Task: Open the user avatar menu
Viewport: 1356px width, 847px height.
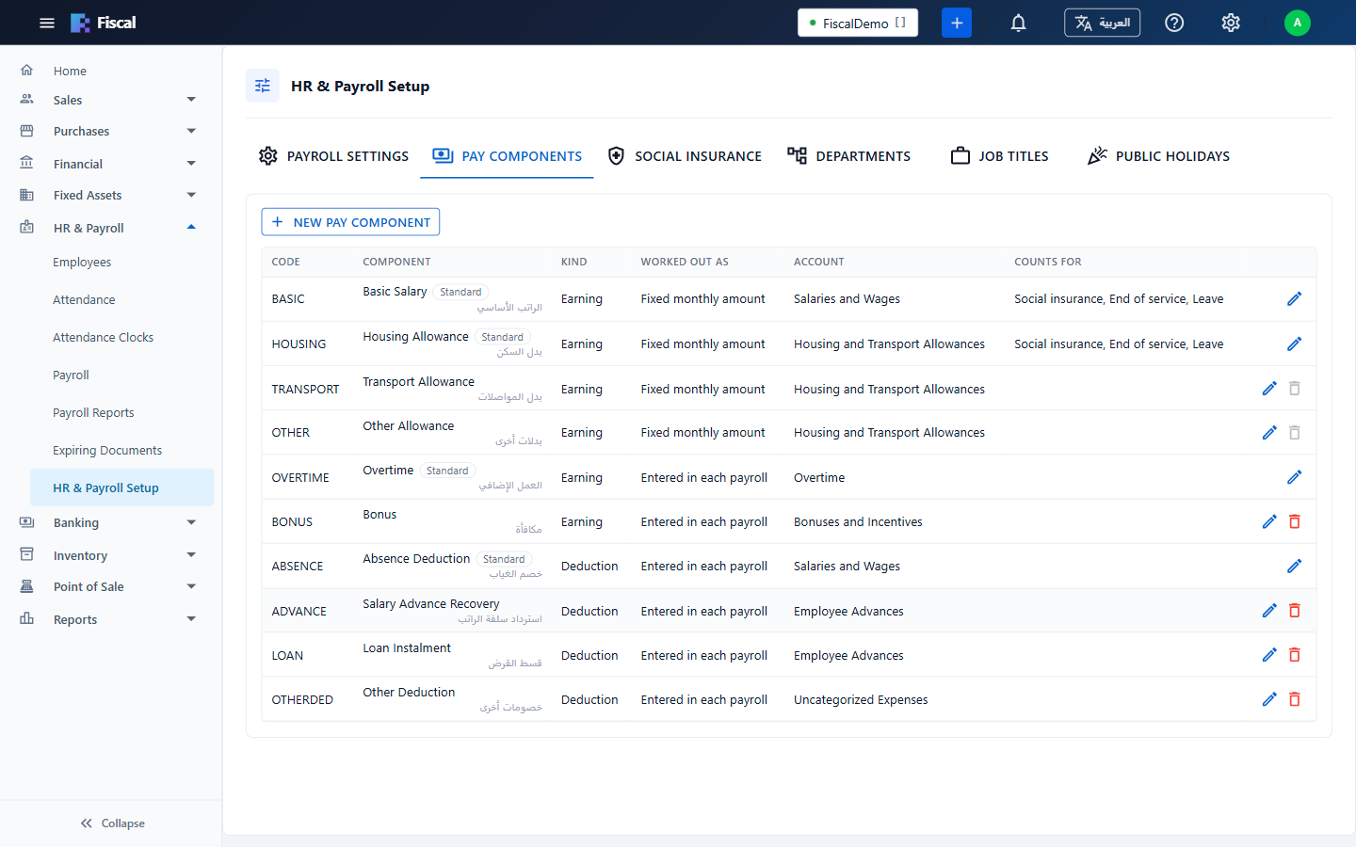Action: pos(1298,23)
